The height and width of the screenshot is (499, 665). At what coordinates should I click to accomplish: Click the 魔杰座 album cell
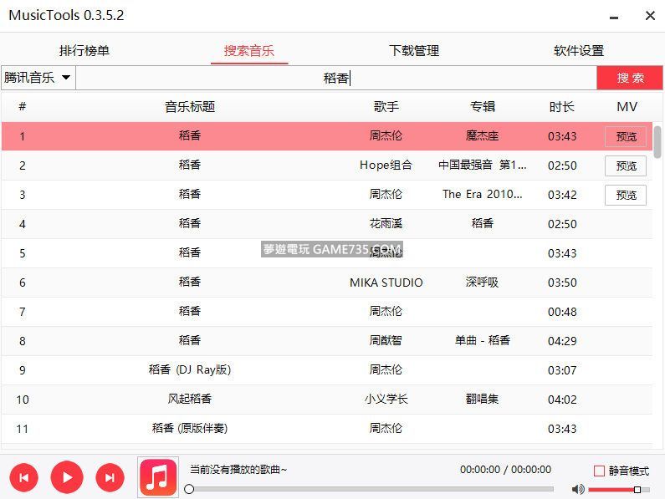click(482, 136)
